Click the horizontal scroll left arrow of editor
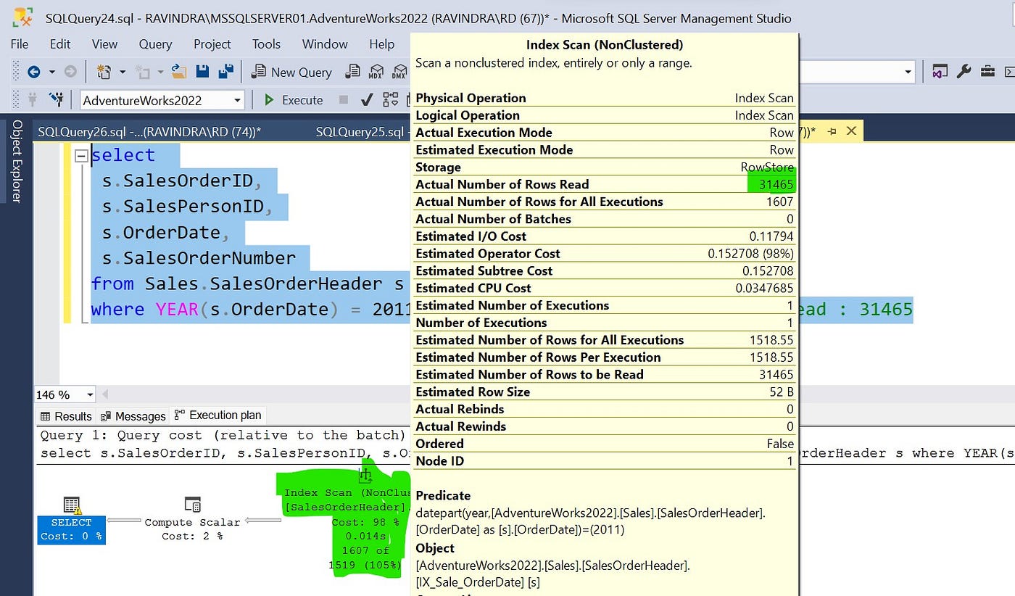 point(105,394)
